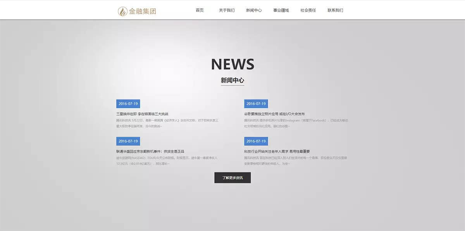The image size is (465, 231).
Task: Read the 联通华盛回应京东翻新机事件 article
Action: (150, 152)
